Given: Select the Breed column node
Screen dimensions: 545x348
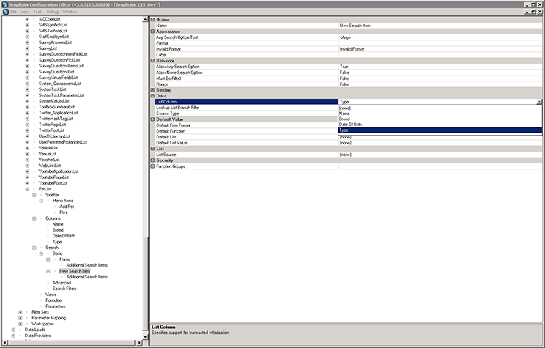Looking at the screenshot, I should tap(58, 230).
